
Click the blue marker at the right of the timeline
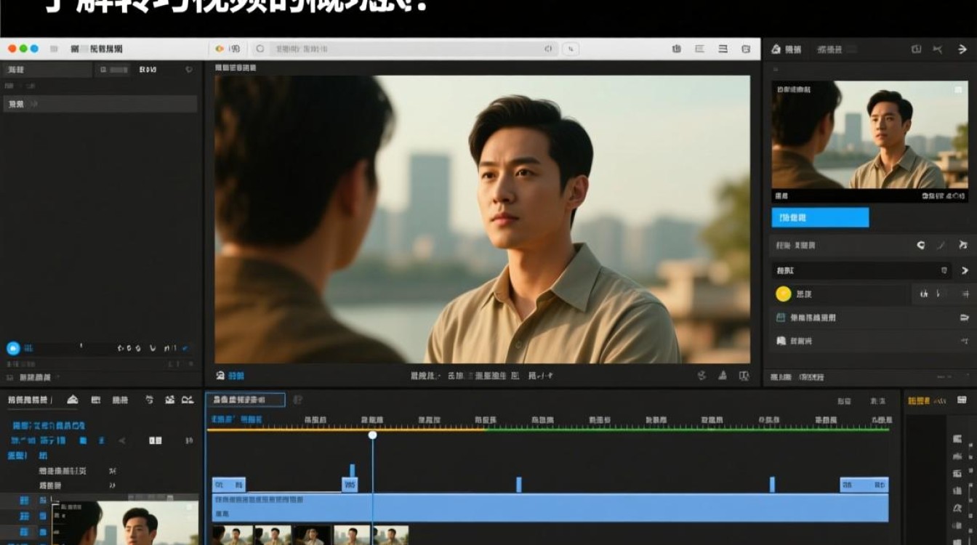[x=772, y=484]
